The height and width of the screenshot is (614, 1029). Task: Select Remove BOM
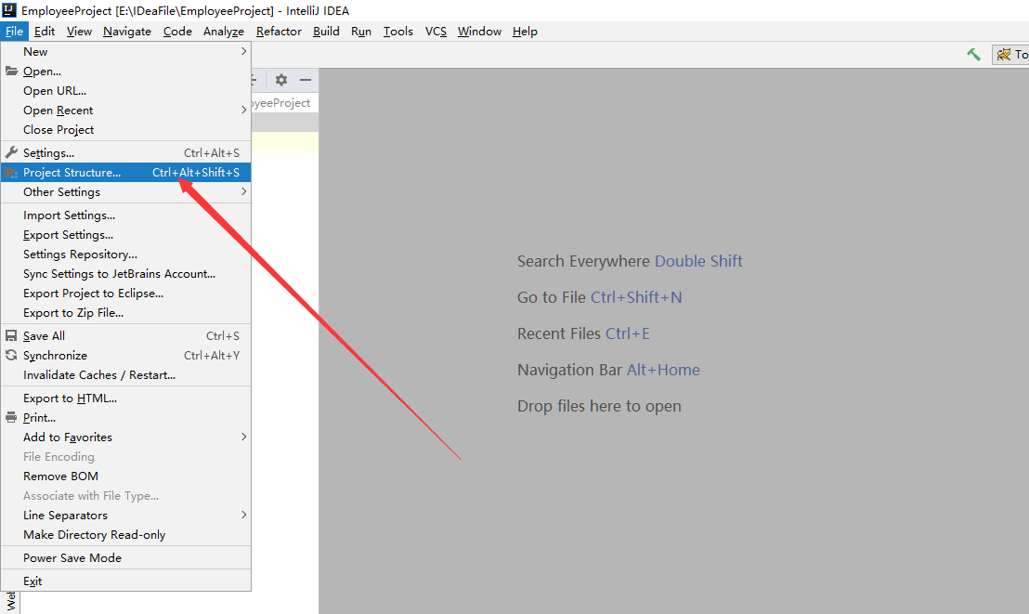tap(126, 477)
